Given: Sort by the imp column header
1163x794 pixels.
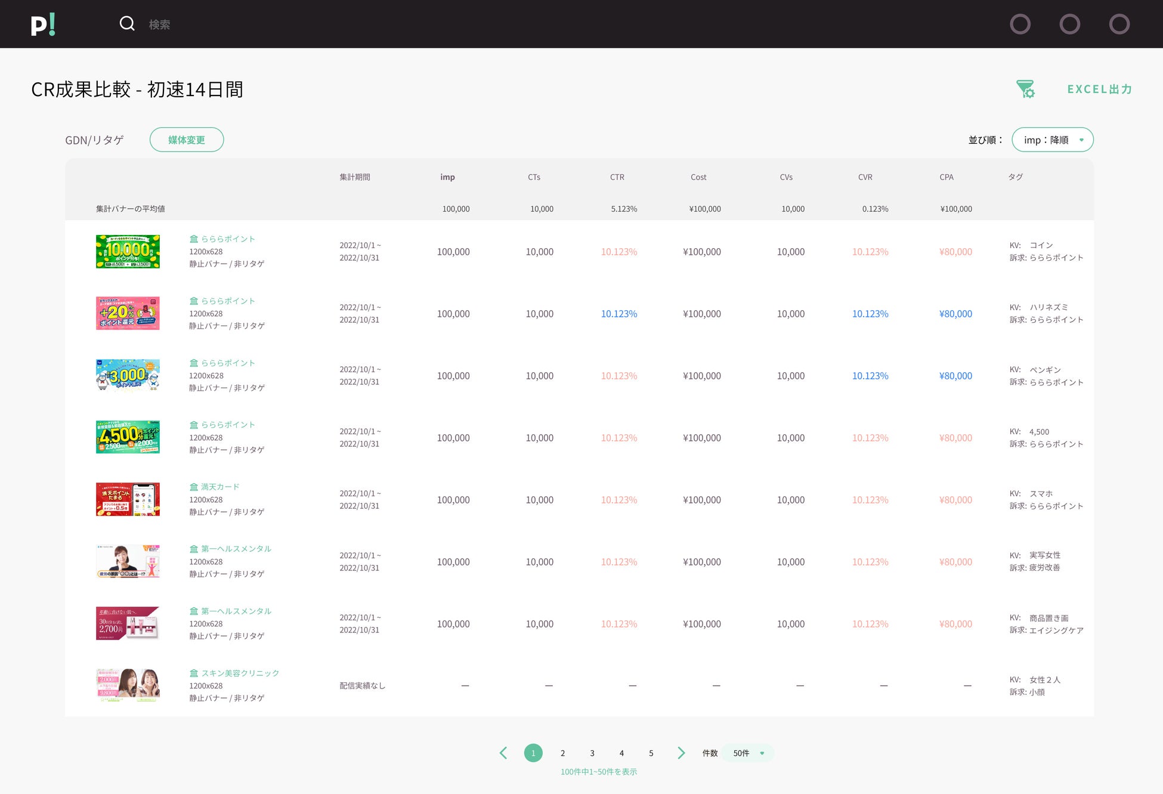Looking at the screenshot, I should pos(447,177).
